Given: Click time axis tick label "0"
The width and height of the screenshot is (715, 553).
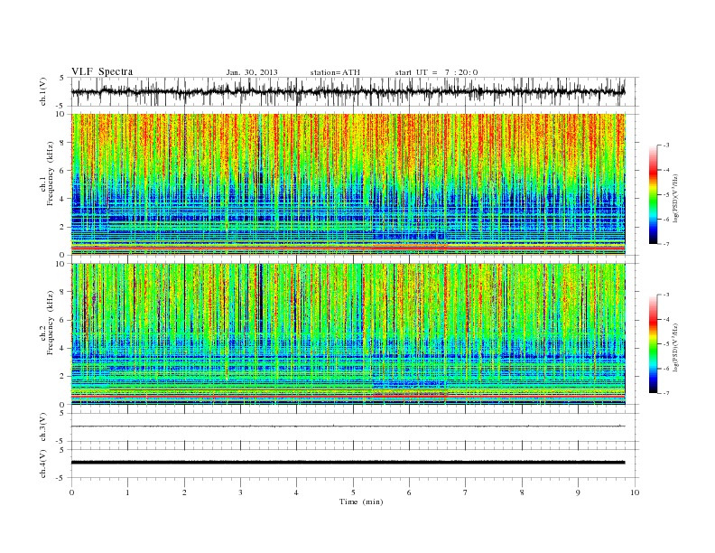Looking at the screenshot, I should 71,492.
